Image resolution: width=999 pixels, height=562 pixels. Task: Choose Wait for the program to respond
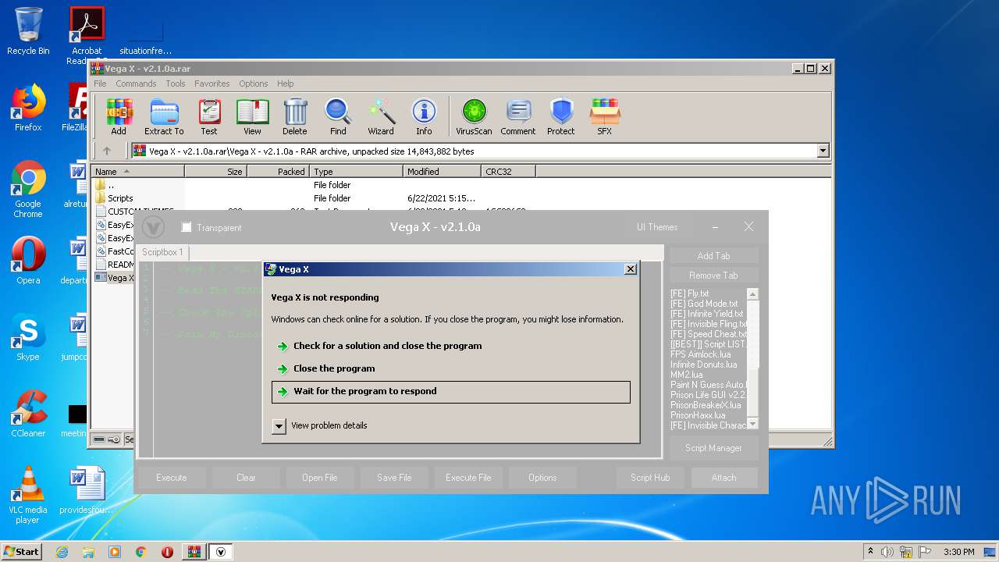450,392
